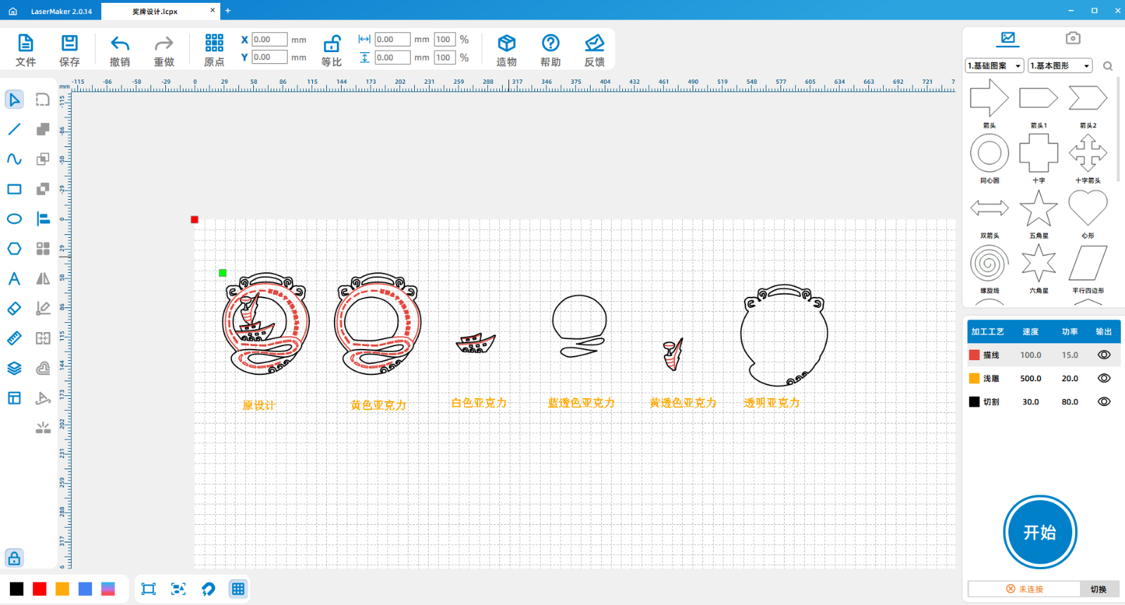Open the 造物 cube icon
1125x605 pixels.
pos(506,44)
